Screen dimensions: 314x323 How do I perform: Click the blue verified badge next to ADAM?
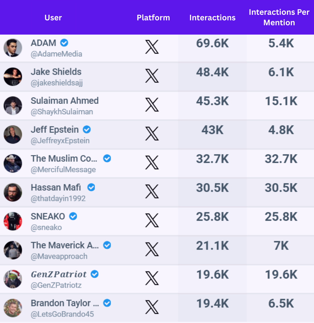(x=64, y=43)
